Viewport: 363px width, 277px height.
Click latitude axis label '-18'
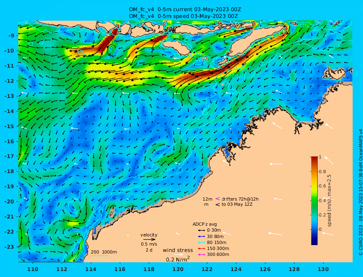9,172
